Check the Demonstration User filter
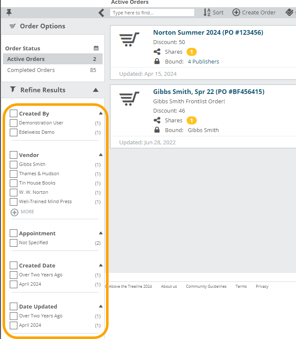The image size is (296, 339). (14, 123)
